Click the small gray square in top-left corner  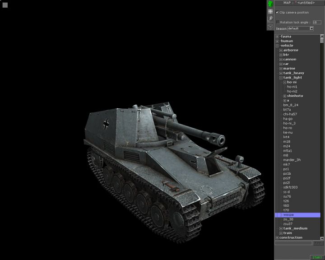(x=5, y=5)
